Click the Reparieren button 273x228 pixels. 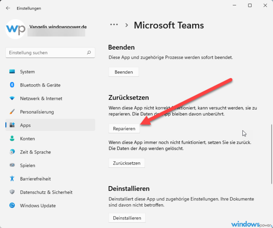tap(124, 128)
